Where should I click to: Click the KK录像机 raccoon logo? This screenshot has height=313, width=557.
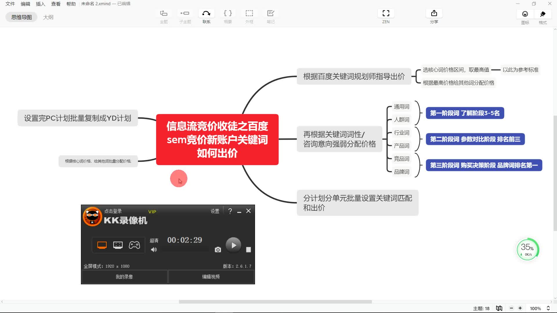coord(92,216)
